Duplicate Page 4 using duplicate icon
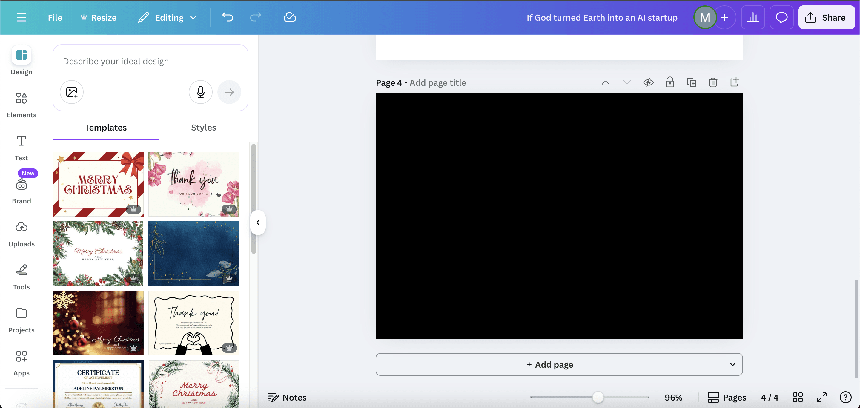Viewport: 860px width, 408px height. coord(691,82)
